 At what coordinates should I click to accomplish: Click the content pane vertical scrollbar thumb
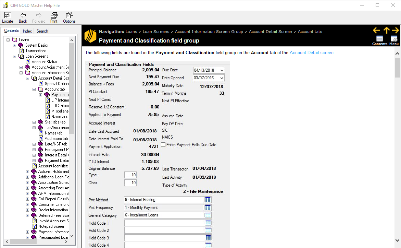coord(397,67)
